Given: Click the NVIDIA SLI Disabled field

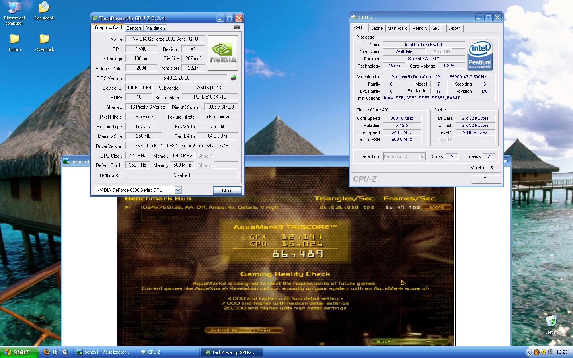Looking at the screenshot, I should 182,175.
